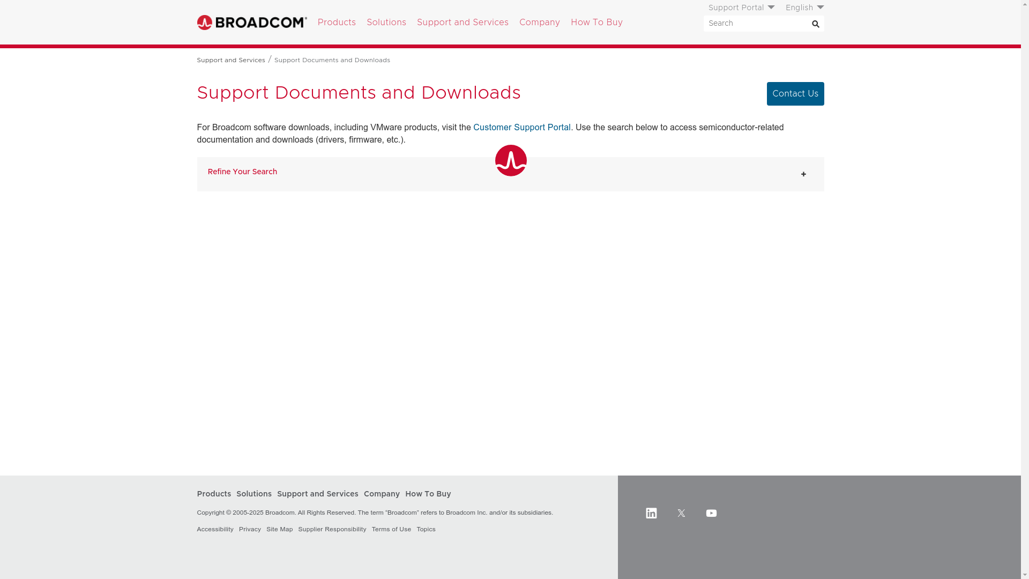Screen dimensions: 1029x579
Task: Open Supplier Responsibility footer link
Action: pos(332,530)
